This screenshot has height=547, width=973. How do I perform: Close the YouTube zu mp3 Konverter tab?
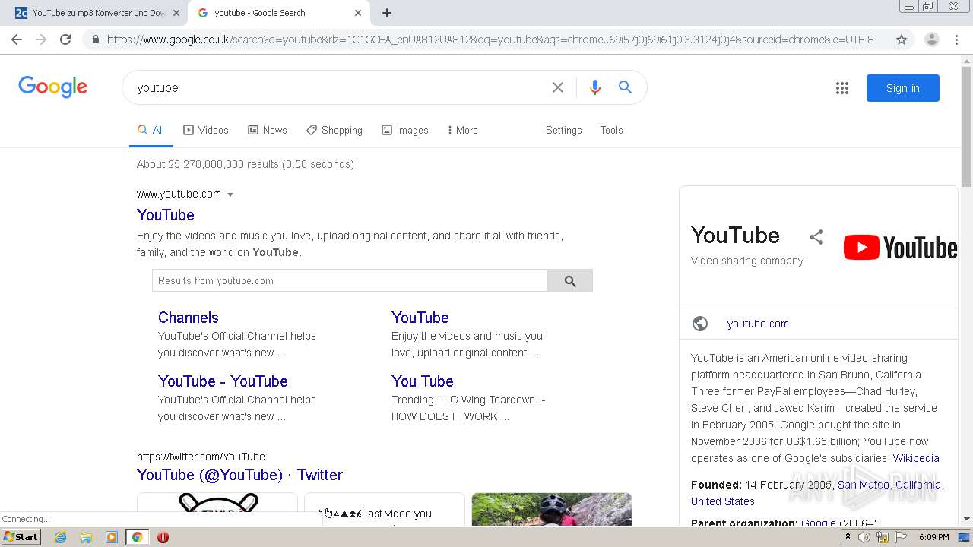pyautogui.click(x=176, y=13)
